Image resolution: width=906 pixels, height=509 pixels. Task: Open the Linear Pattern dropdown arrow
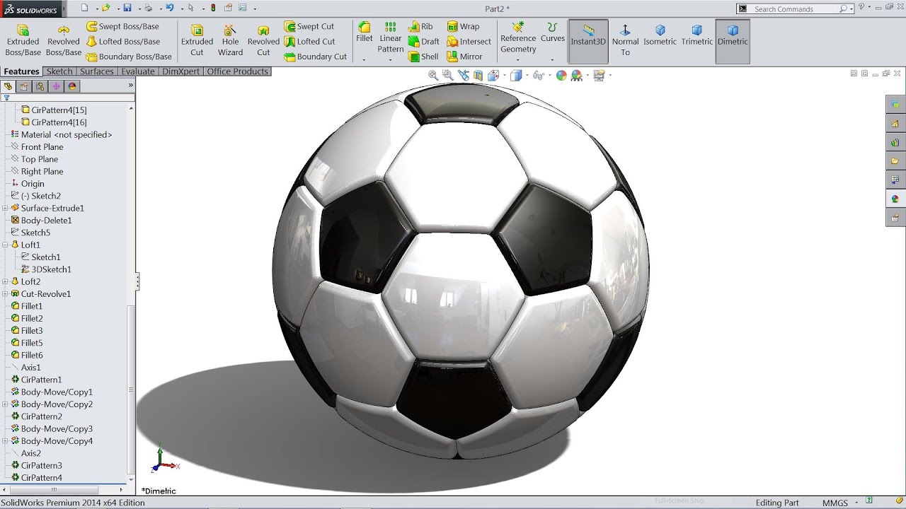[x=390, y=59]
